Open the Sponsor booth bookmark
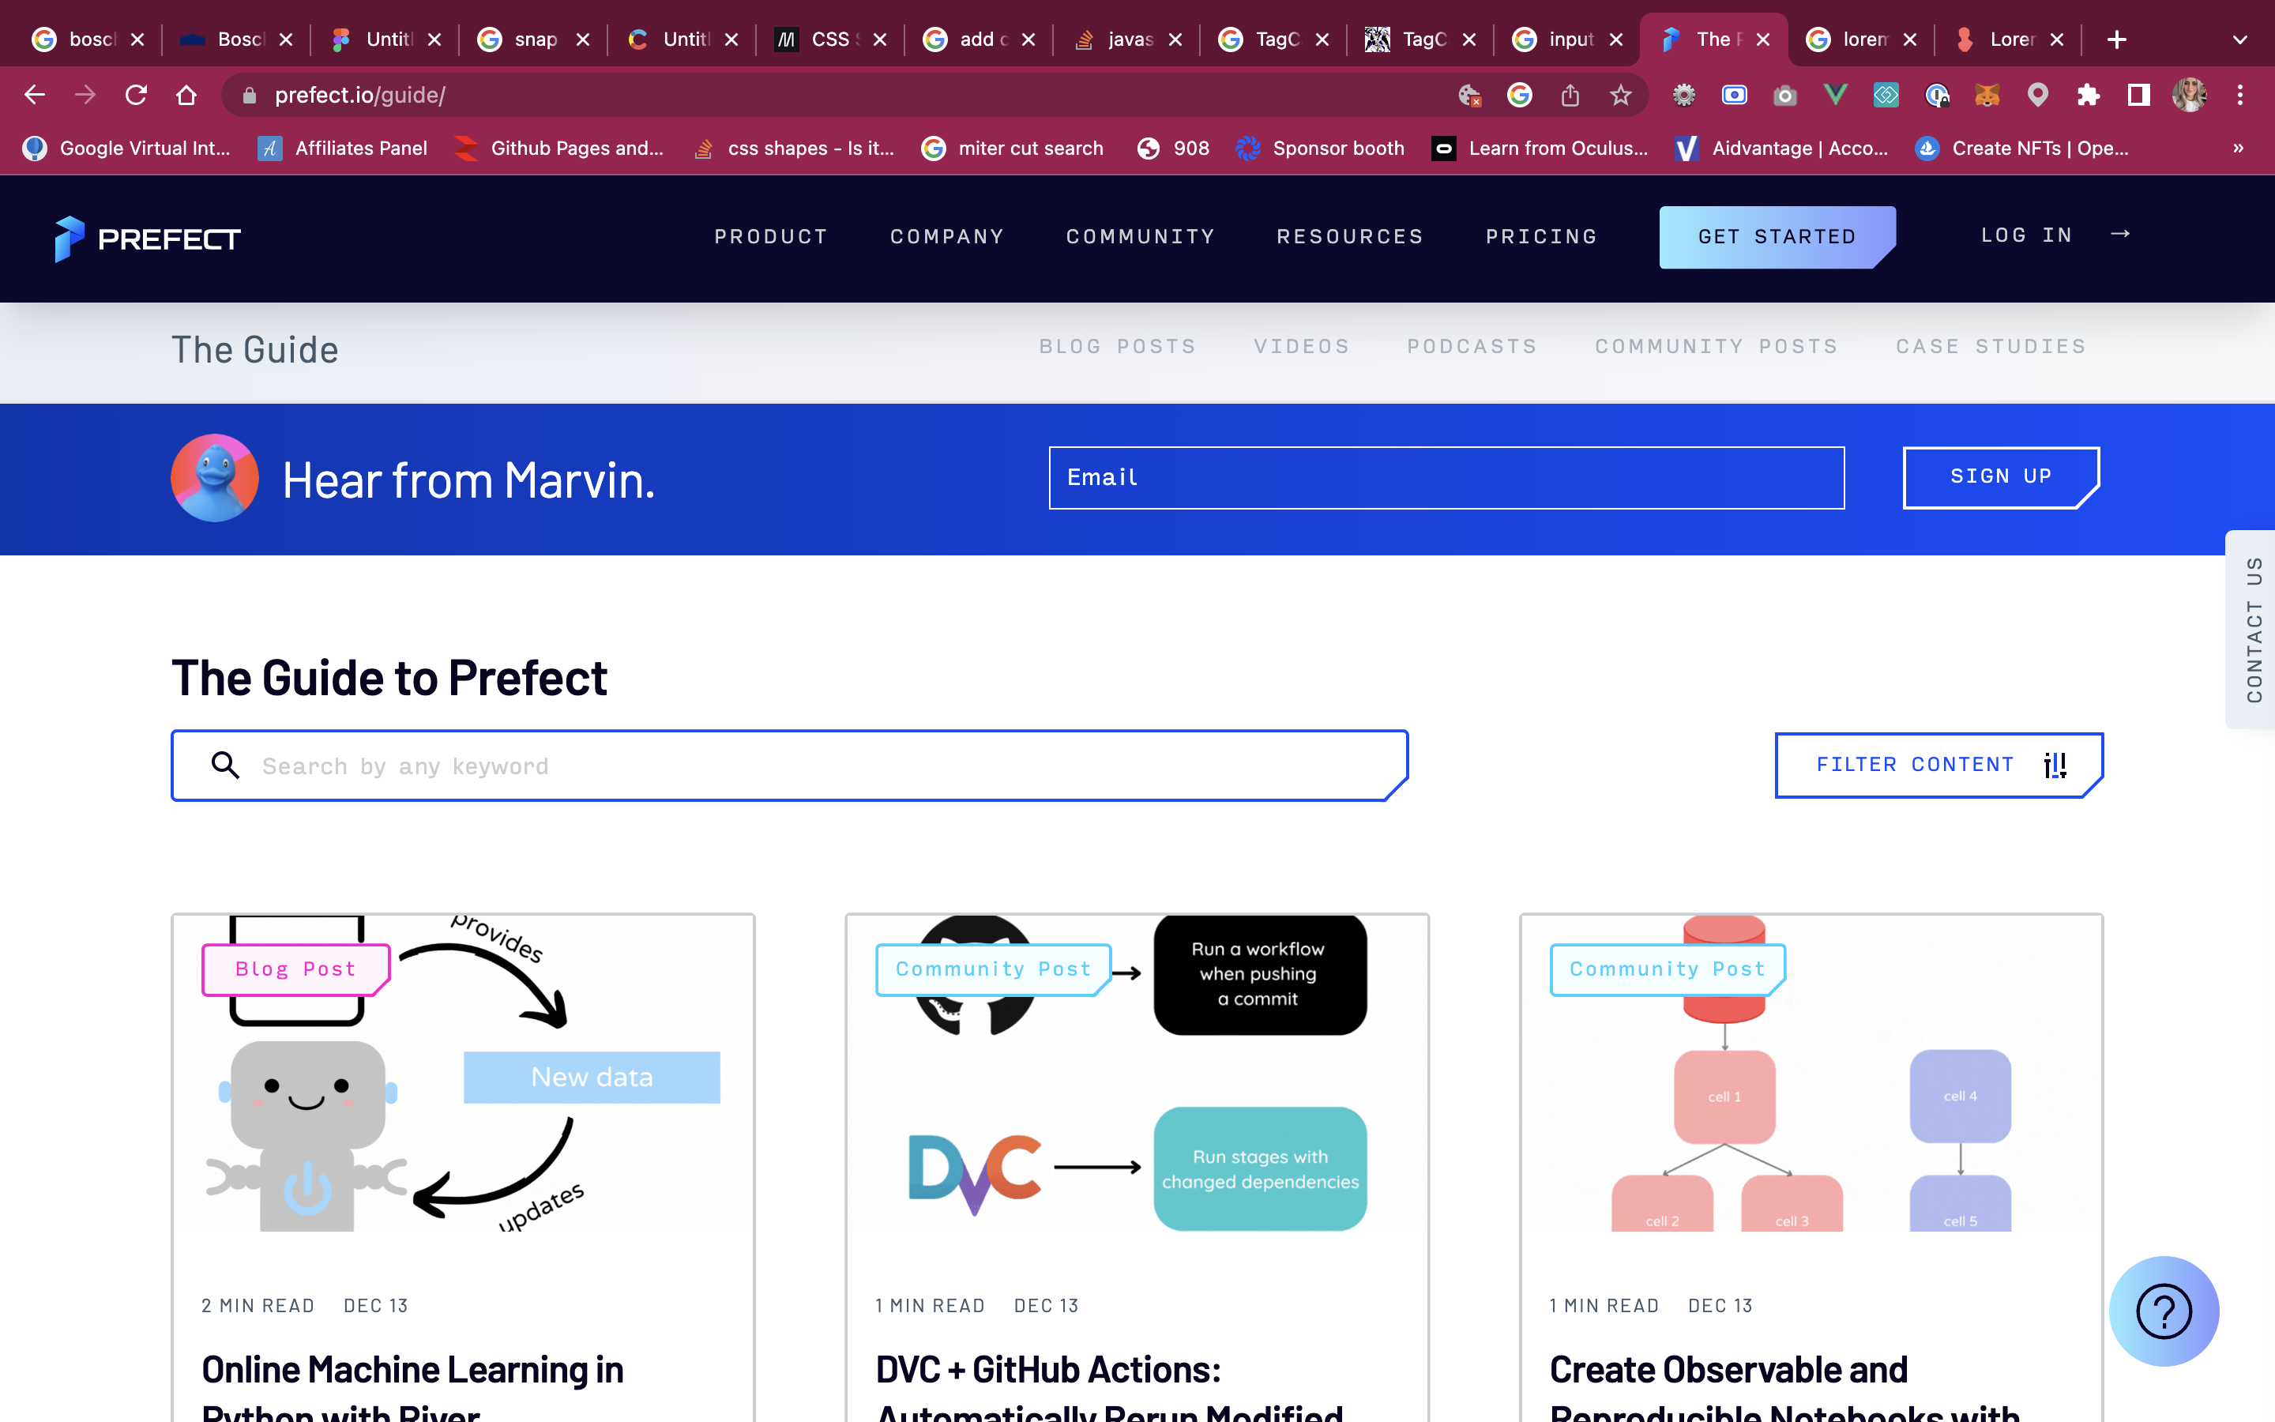Image resolution: width=2275 pixels, height=1422 pixels. 1321,148
